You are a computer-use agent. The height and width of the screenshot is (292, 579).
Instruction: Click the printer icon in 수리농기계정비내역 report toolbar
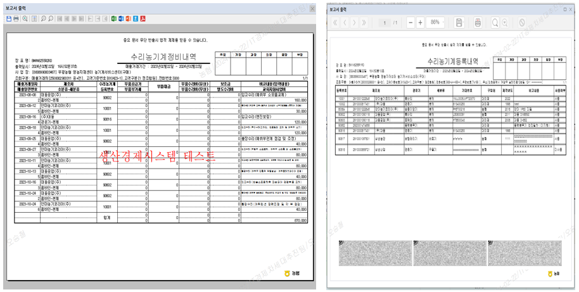pos(16,18)
